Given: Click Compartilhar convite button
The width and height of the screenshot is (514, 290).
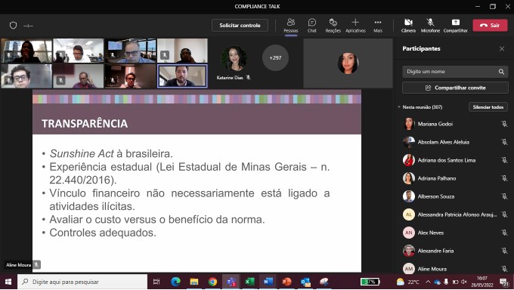Looking at the screenshot, I should tap(455, 88).
